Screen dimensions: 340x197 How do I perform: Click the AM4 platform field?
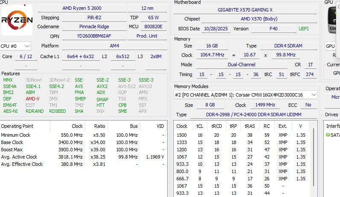114,46
